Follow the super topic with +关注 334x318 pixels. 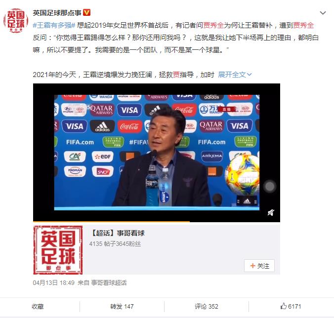tap(259, 266)
